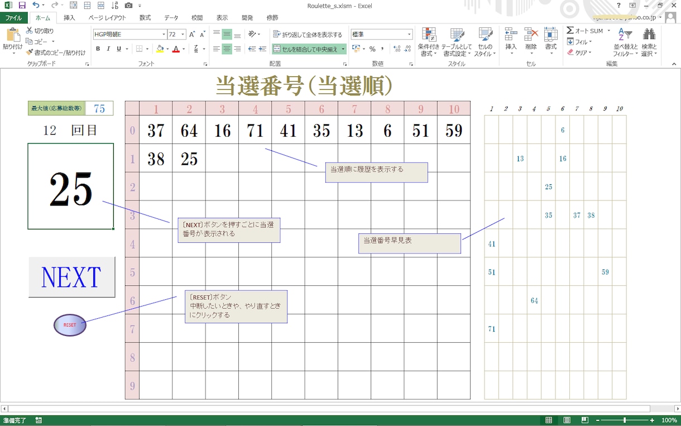Switch to the ページ レイアウト tab

click(107, 18)
